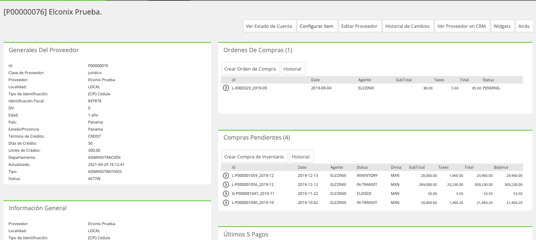
Task: Open Historial under Compras Pendientes
Action: [x=301, y=156]
